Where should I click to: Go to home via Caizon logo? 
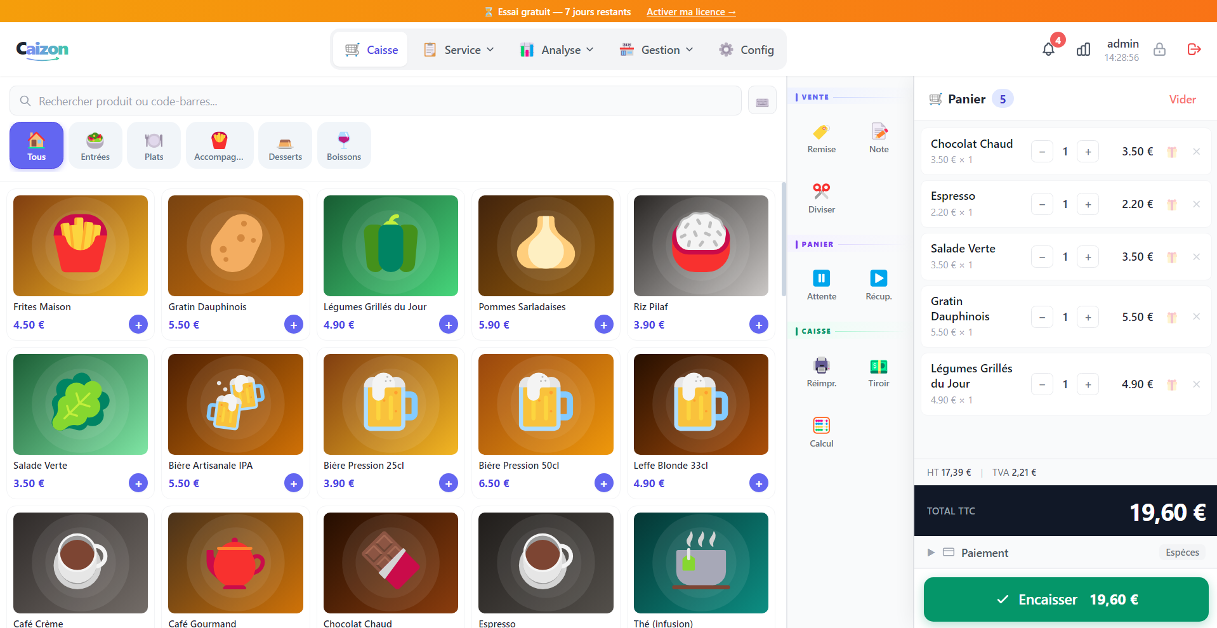click(43, 49)
